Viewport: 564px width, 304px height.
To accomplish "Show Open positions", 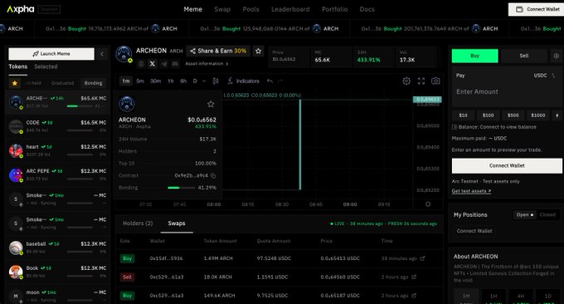I will tap(525, 214).
